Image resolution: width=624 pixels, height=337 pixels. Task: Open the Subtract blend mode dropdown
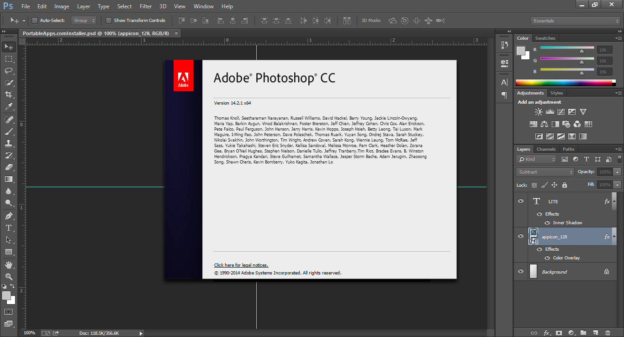(545, 172)
